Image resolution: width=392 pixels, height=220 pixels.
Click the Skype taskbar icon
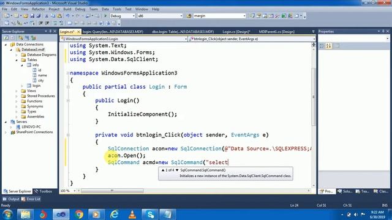click(x=150, y=215)
